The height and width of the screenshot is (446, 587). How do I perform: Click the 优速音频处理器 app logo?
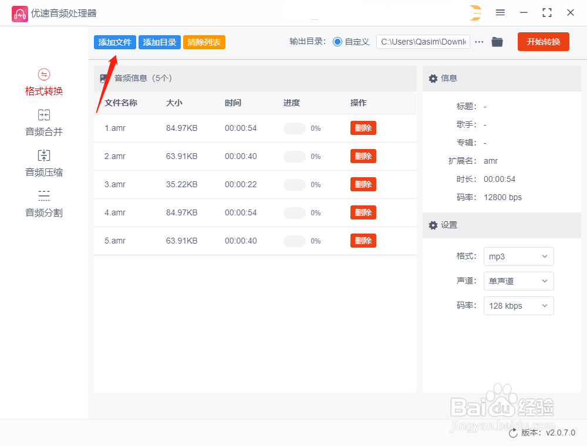tap(19, 12)
